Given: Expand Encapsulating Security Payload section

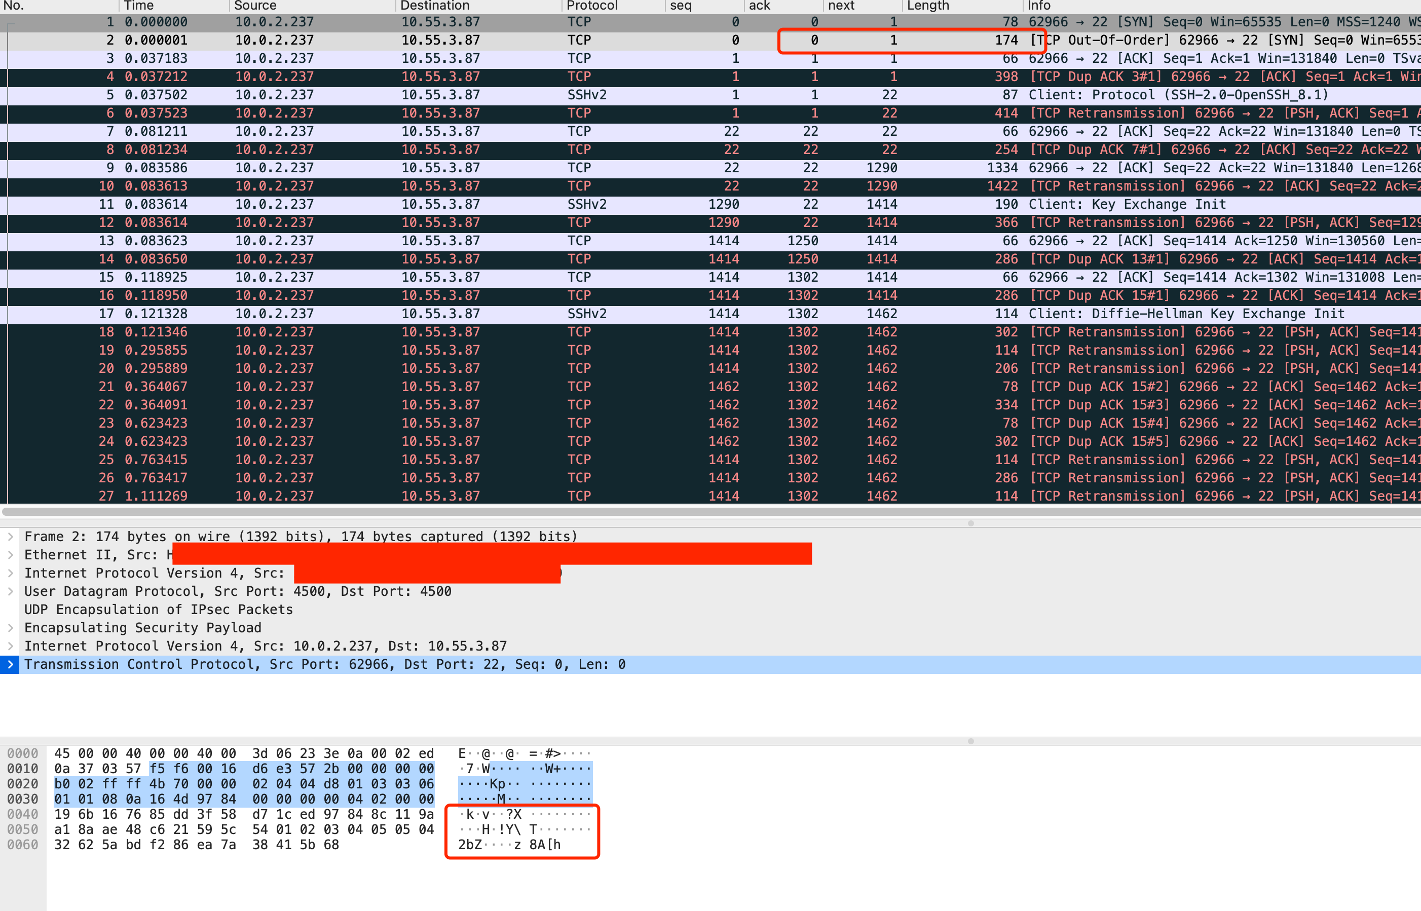Looking at the screenshot, I should [10, 628].
